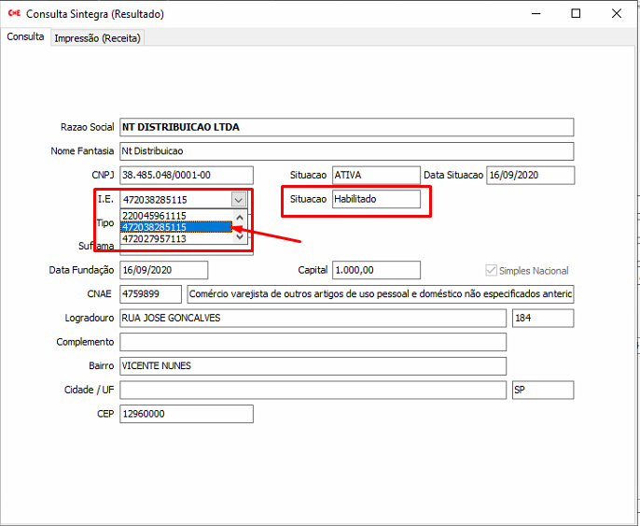The height and width of the screenshot is (526, 640).
Task: Focus the Logradouro address field
Action: pyautogui.click(x=313, y=319)
